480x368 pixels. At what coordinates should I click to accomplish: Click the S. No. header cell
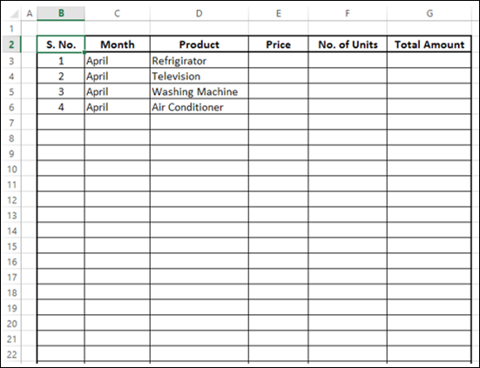click(x=61, y=44)
